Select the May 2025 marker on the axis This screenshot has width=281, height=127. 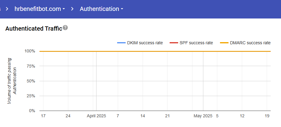pyautogui.click(x=203, y=116)
